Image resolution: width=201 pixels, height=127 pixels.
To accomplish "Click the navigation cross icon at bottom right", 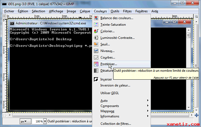I will pyautogui.click(x=196, y=115).
